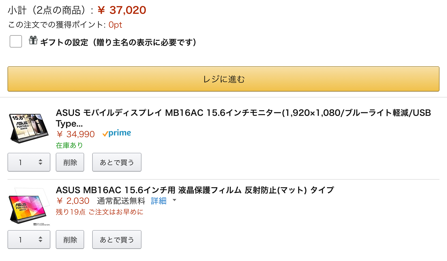Open the 液晶保護フィルム product title link

click(195, 190)
